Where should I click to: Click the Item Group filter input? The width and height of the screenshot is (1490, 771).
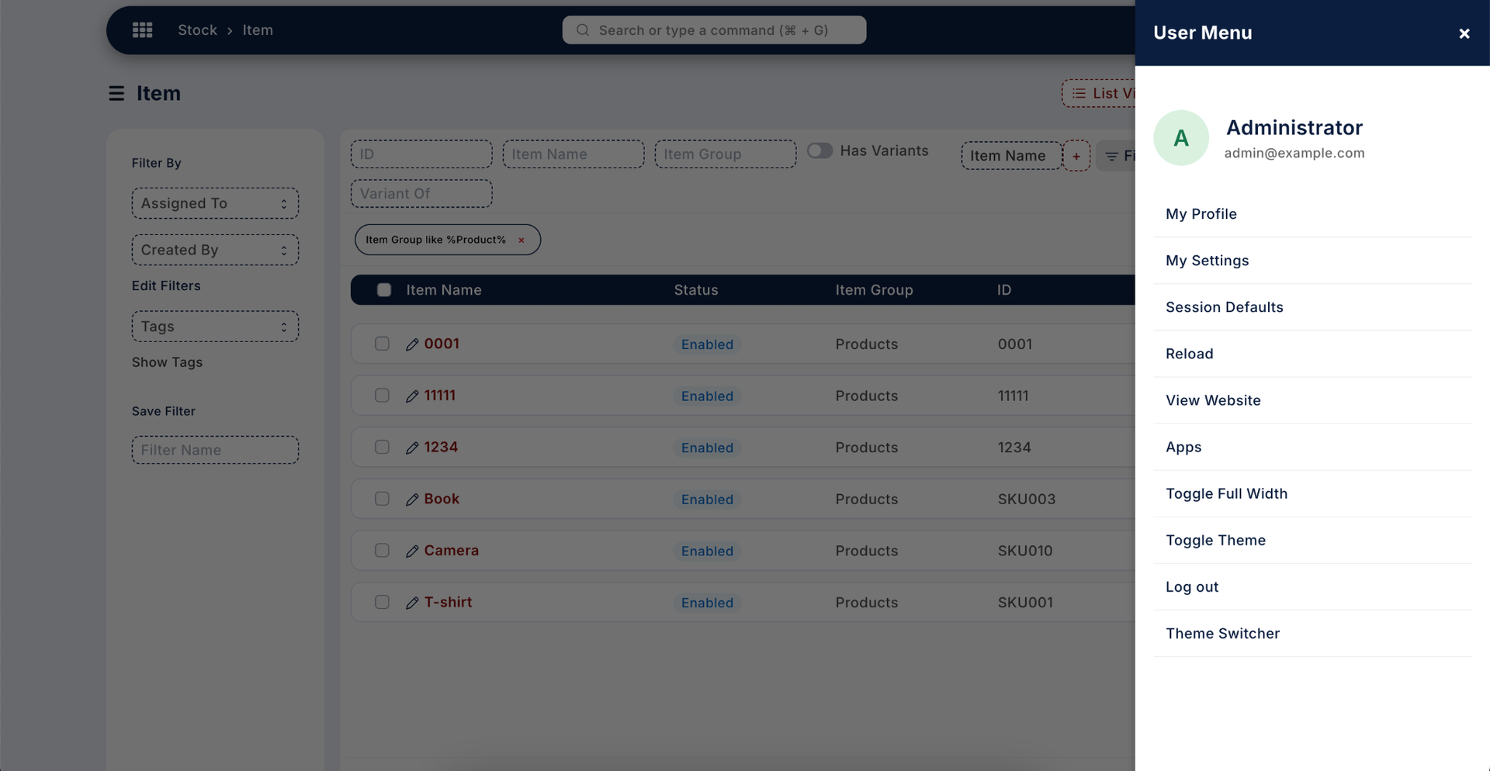(726, 154)
